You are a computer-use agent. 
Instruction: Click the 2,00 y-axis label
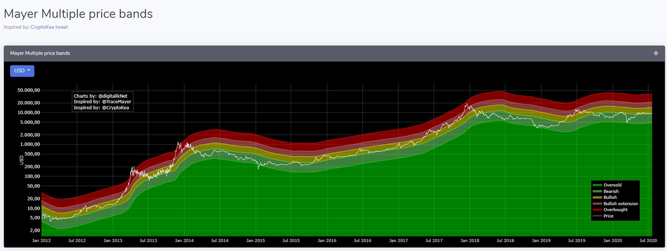[34, 230]
